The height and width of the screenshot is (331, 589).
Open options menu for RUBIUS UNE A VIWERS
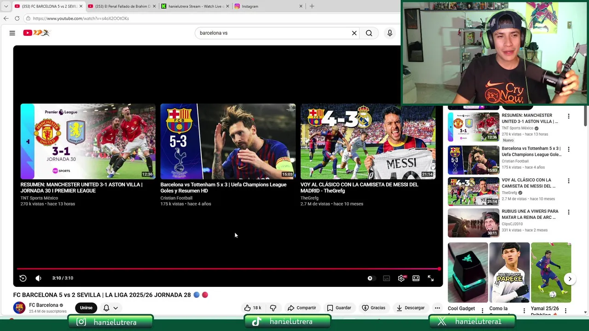click(569, 212)
